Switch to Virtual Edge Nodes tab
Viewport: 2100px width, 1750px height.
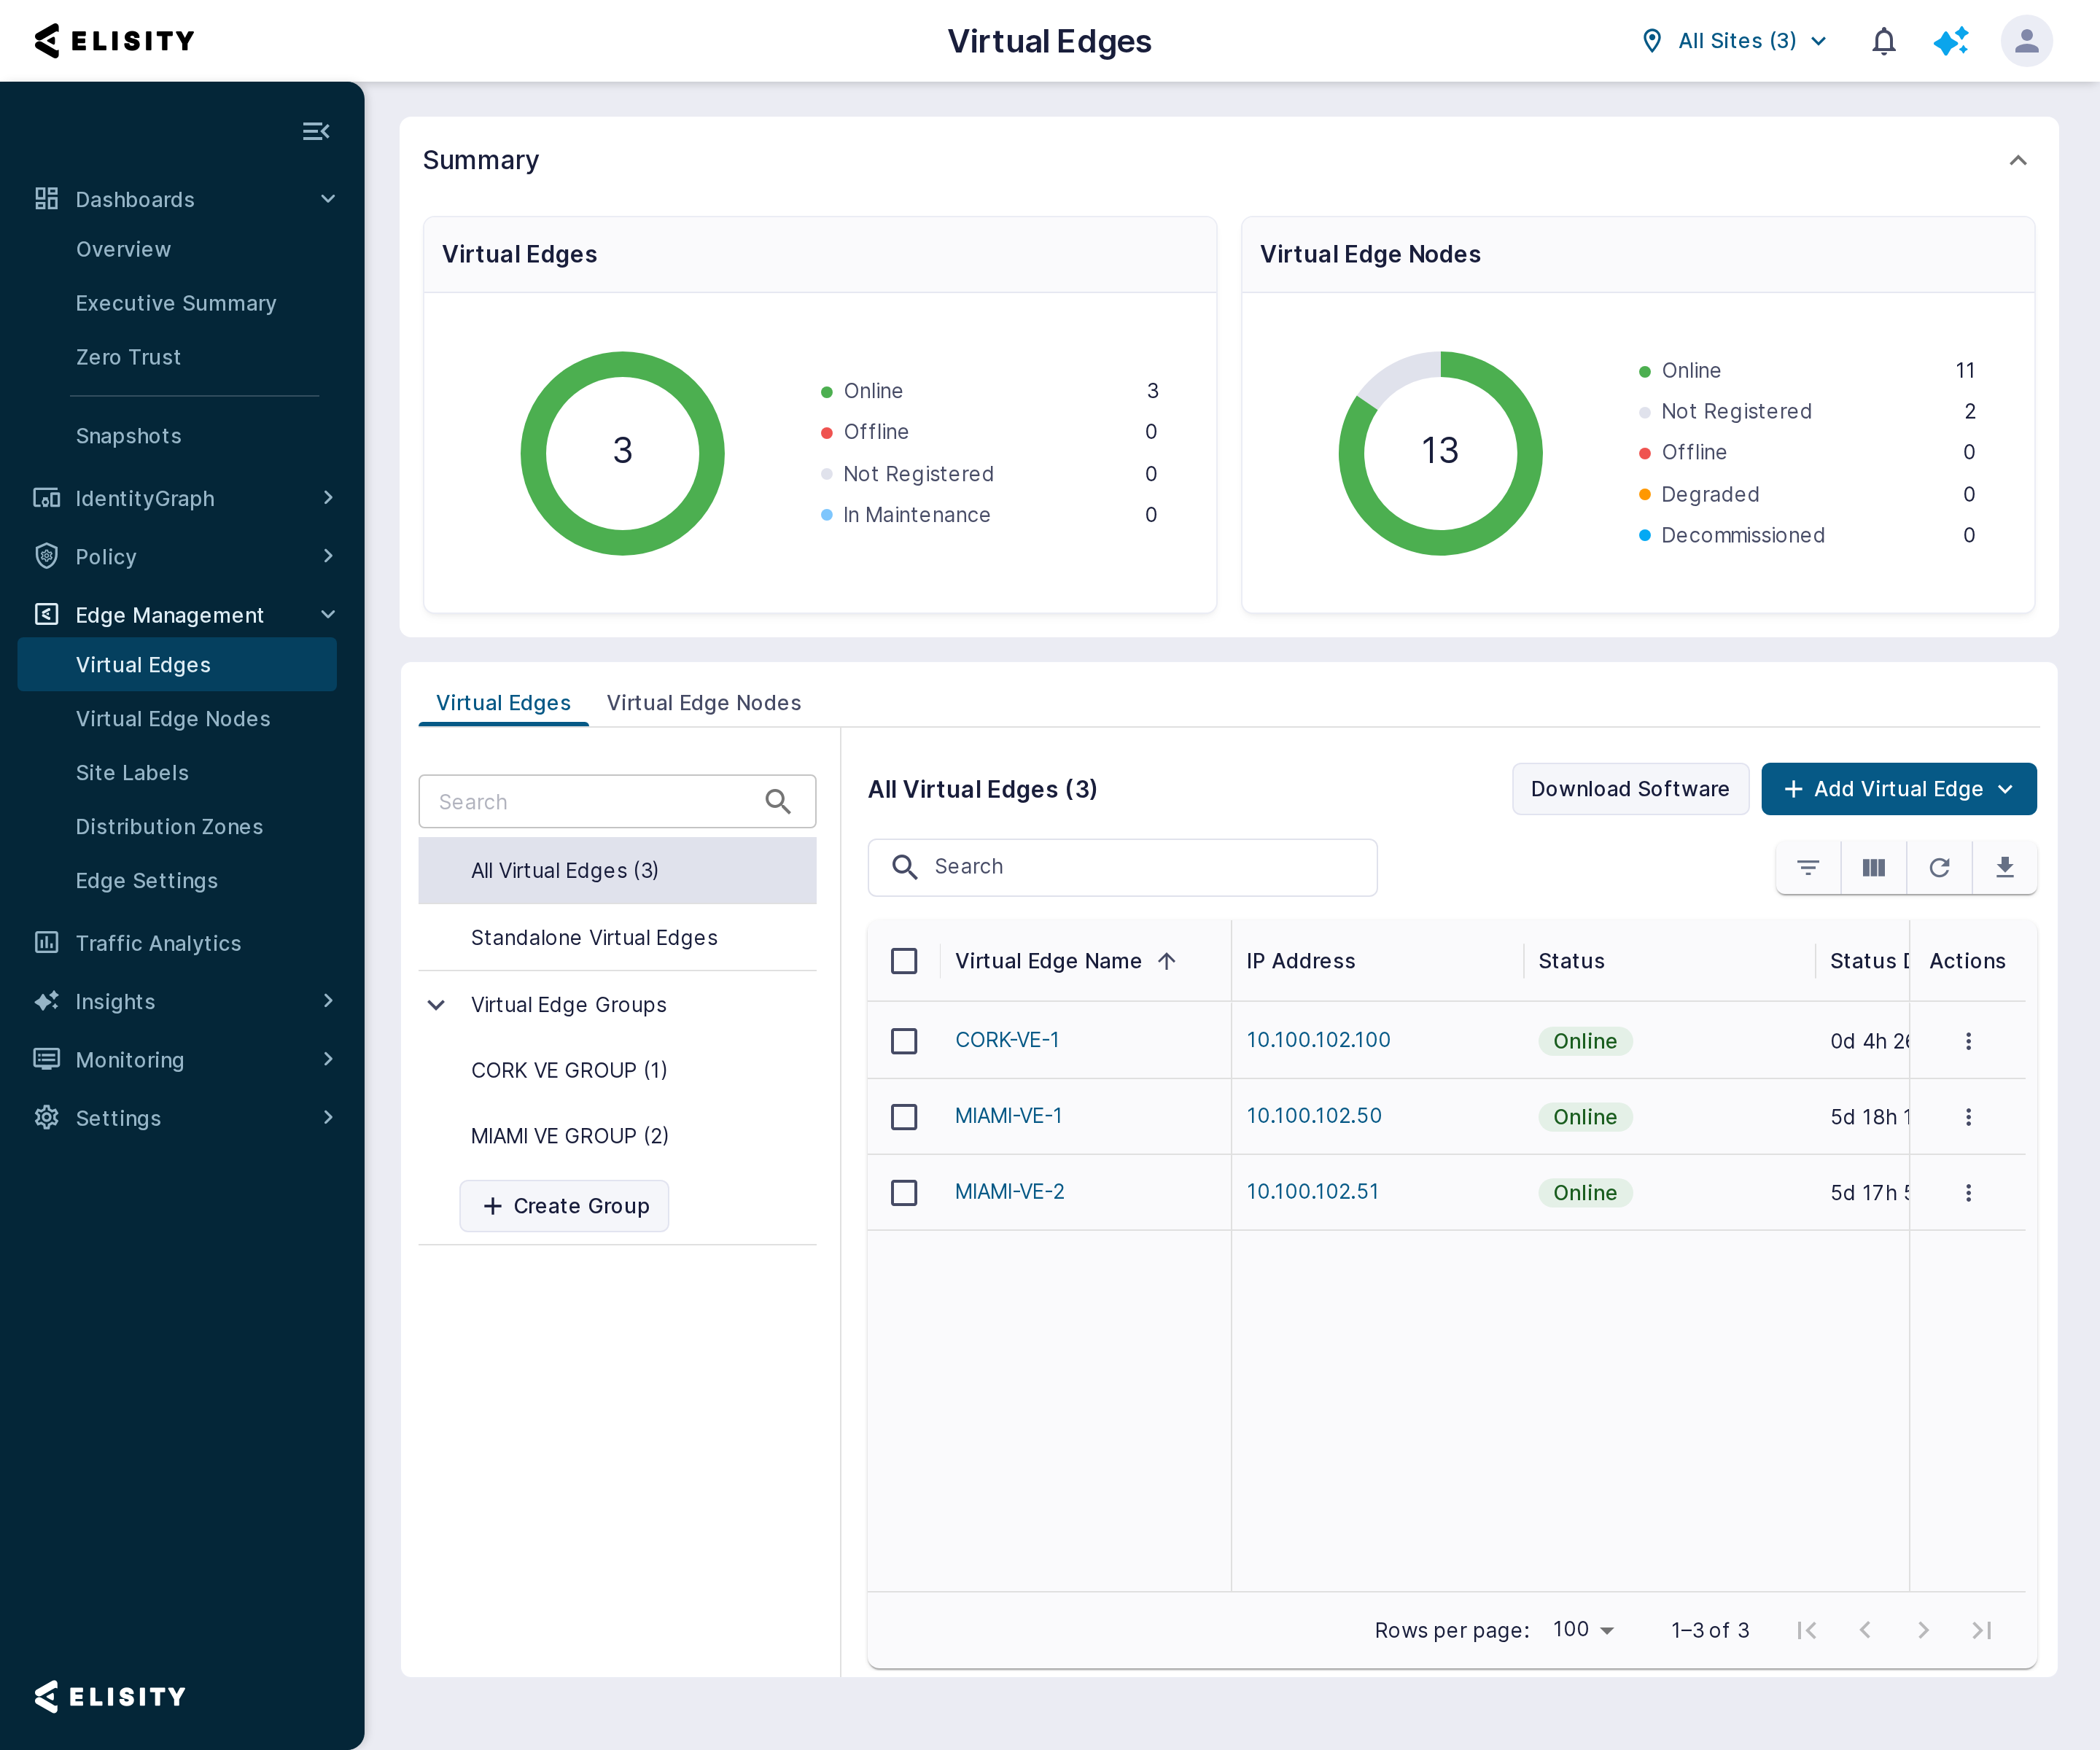click(x=703, y=702)
